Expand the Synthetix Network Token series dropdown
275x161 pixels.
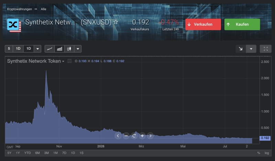tap(63, 61)
